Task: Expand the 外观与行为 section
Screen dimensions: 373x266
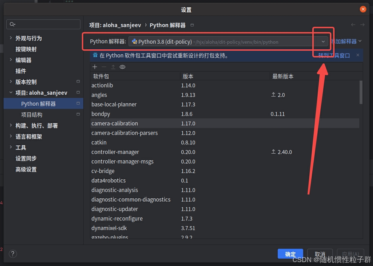Action: pos(11,38)
